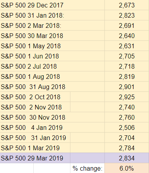149x173 pixels.
Task: Click the 2,673 value cell
Action: (127, 5)
